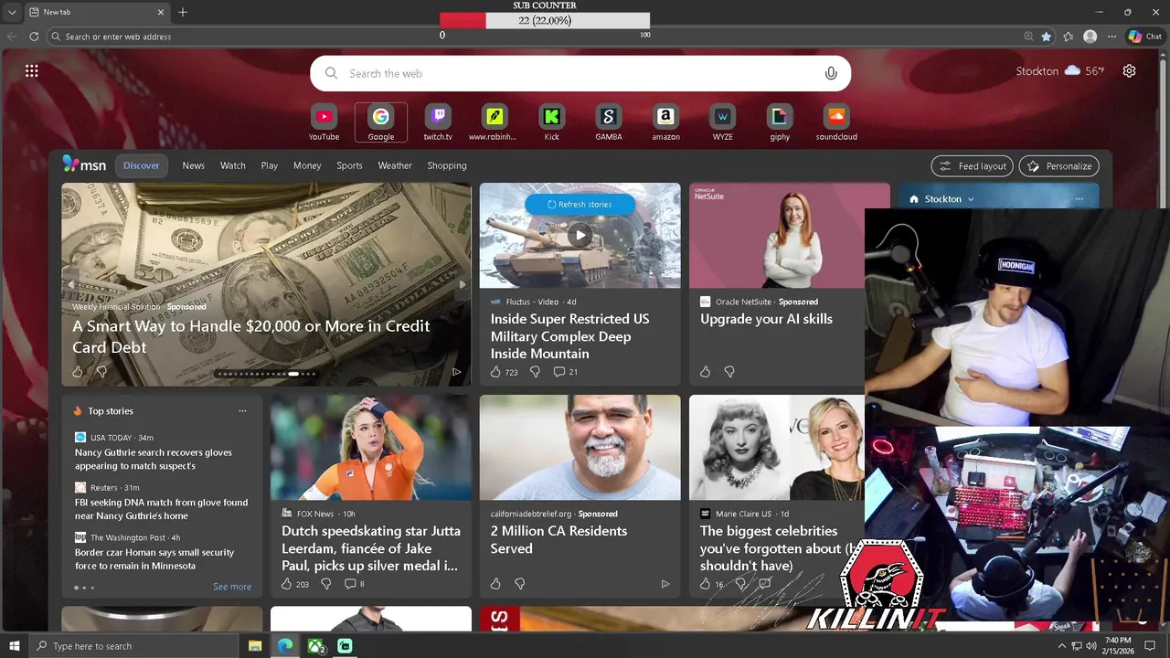Screen dimensions: 1170x658
Task: Open the 2 Million CA Residents ad image
Action: click(580, 448)
